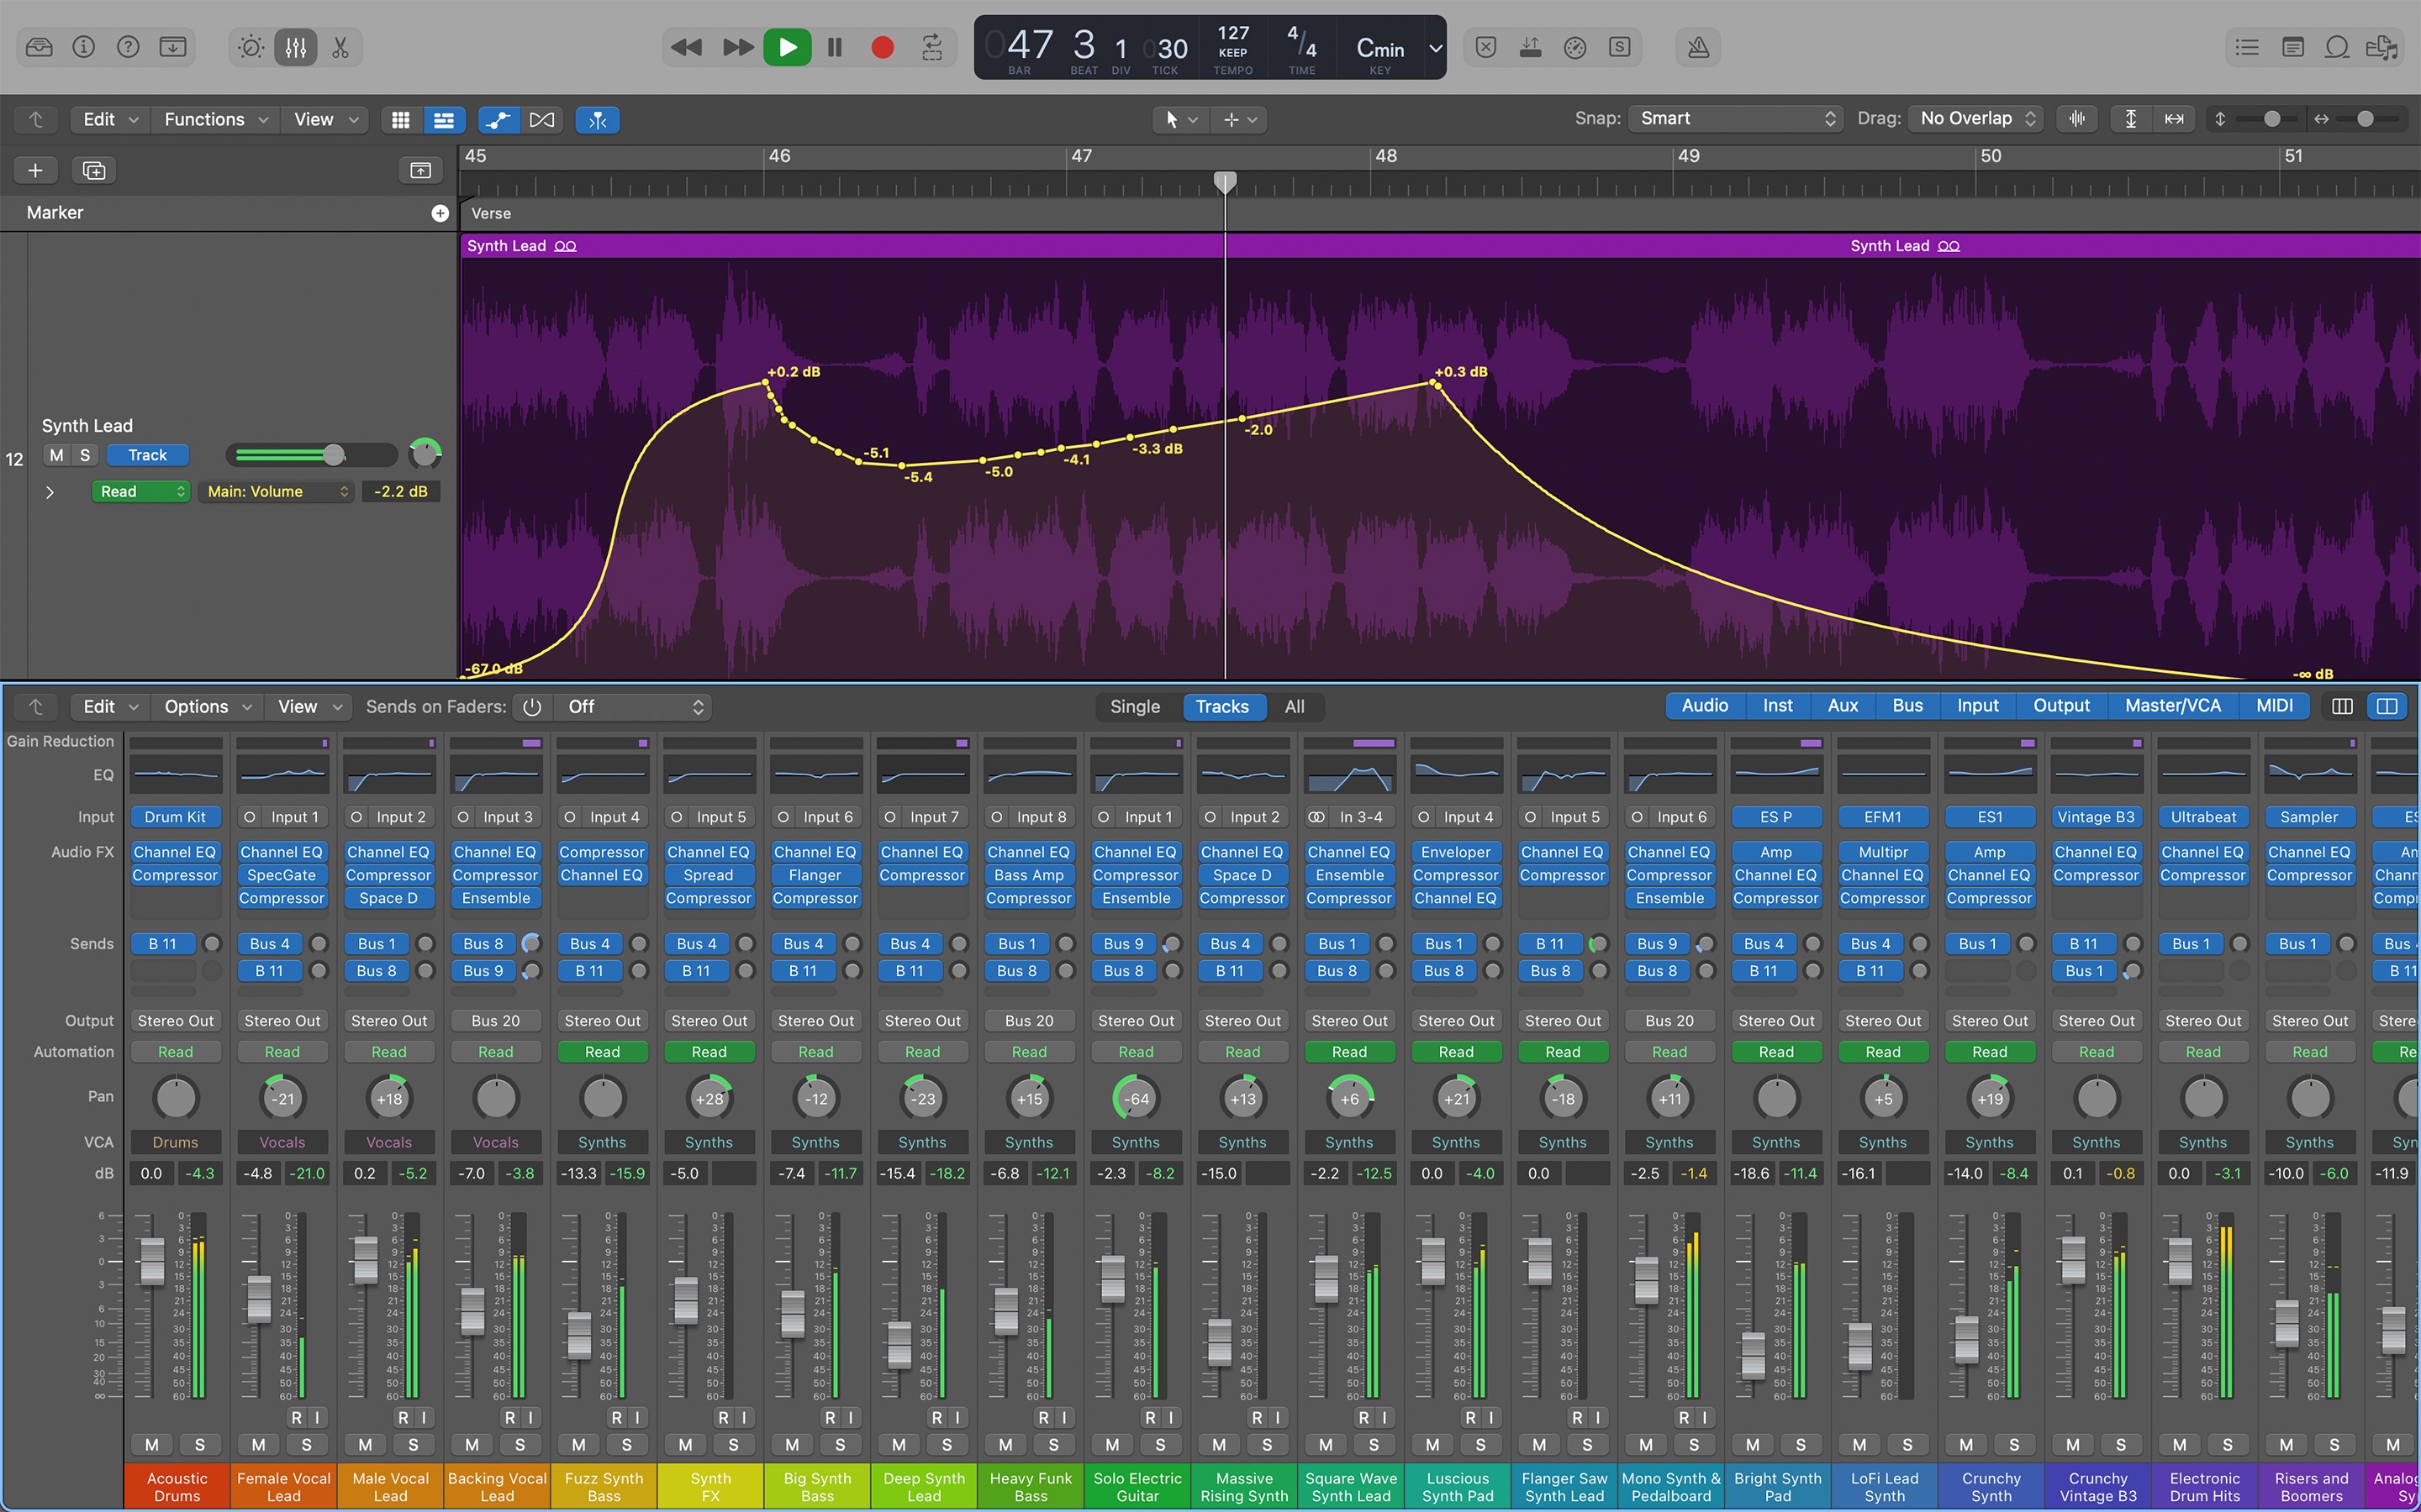Screen dimensions: 2421x1512
Task: Drag the Synth Lead track volume fader
Action: (330, 454)
